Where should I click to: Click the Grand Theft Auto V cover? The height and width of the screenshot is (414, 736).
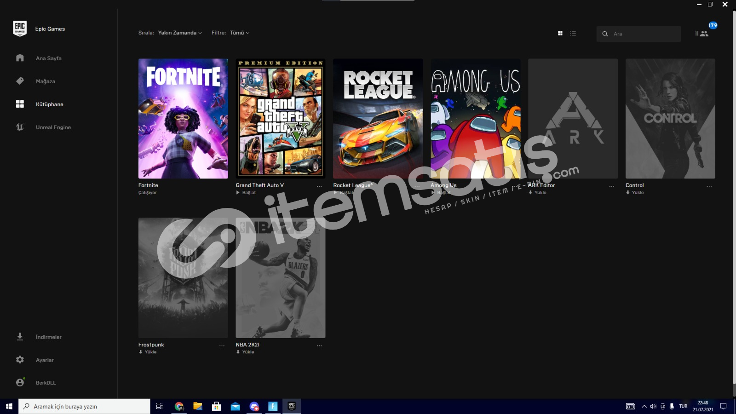coord(281,118)
